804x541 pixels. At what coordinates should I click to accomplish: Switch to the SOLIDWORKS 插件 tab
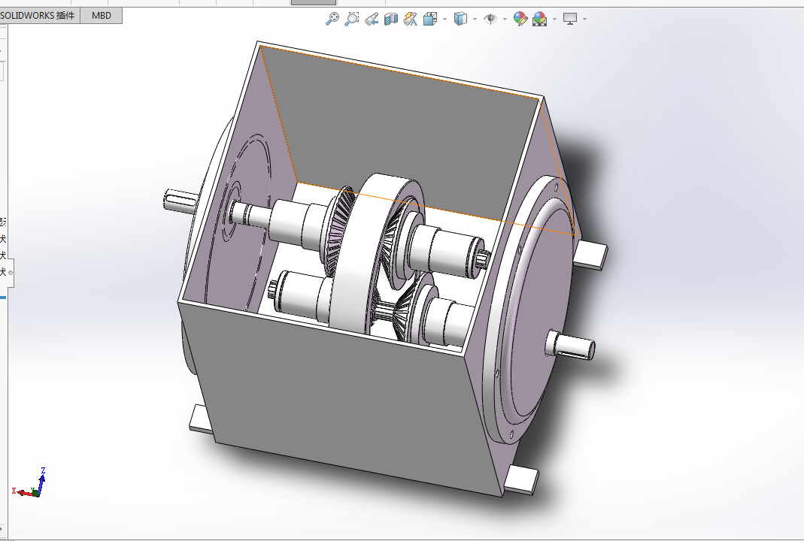coord(39,15)
